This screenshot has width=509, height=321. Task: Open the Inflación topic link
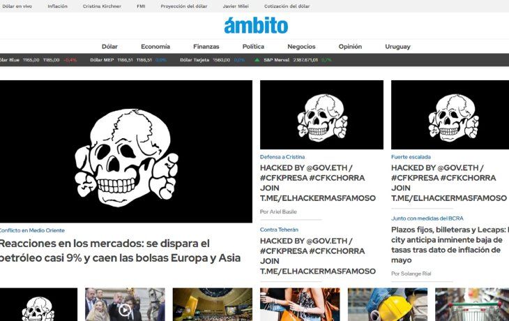pos(57,6)
